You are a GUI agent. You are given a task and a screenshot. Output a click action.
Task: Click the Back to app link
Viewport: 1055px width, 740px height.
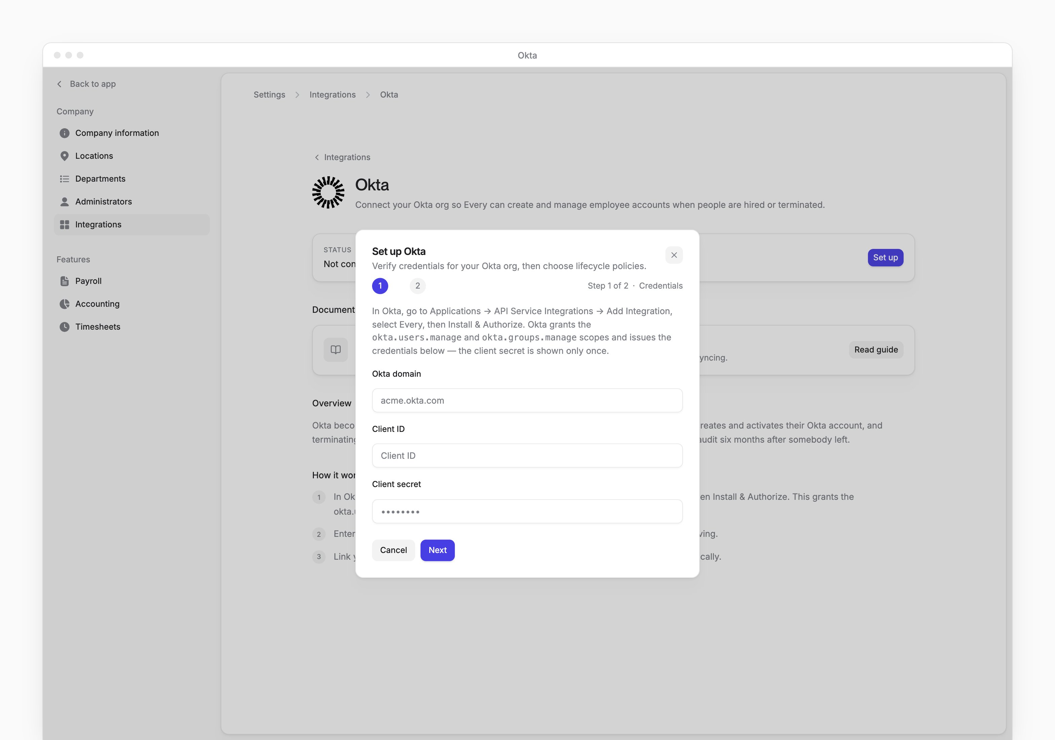(x=86, y=84)
